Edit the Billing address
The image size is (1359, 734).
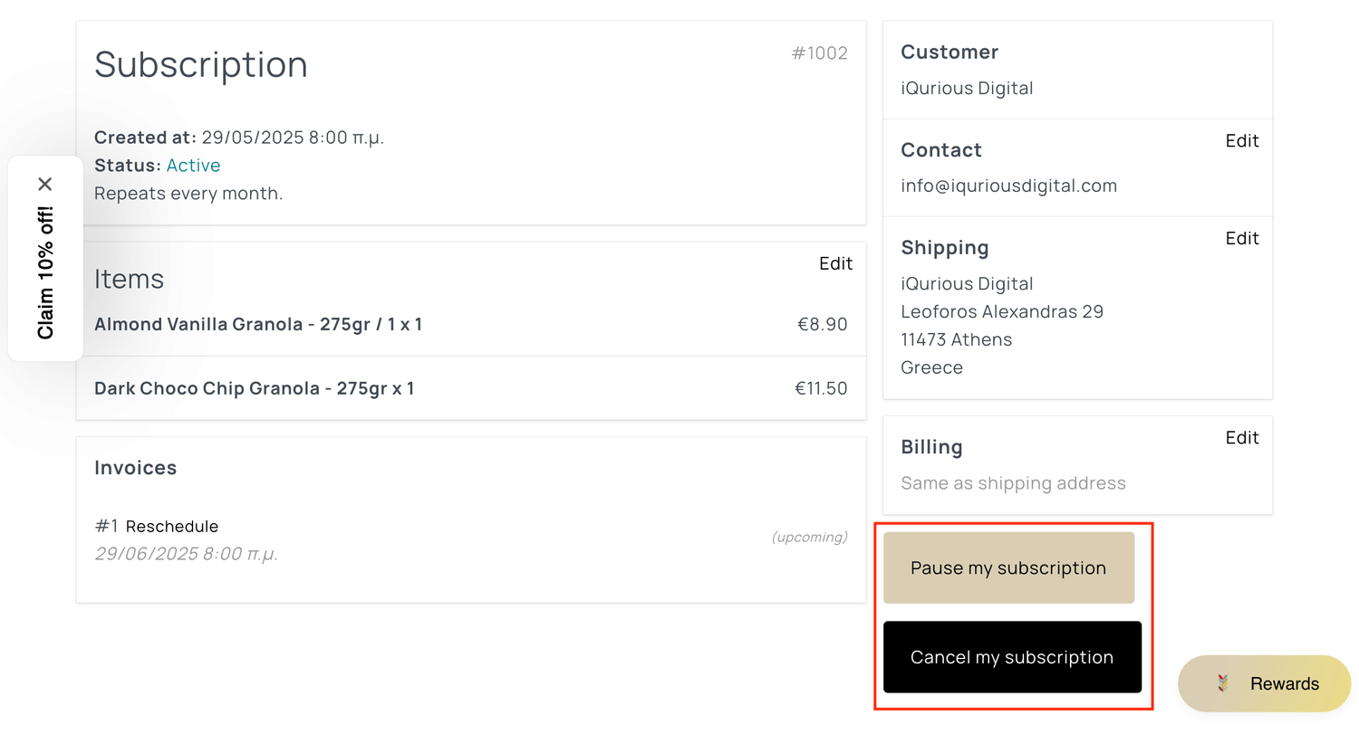(1241, 438)
